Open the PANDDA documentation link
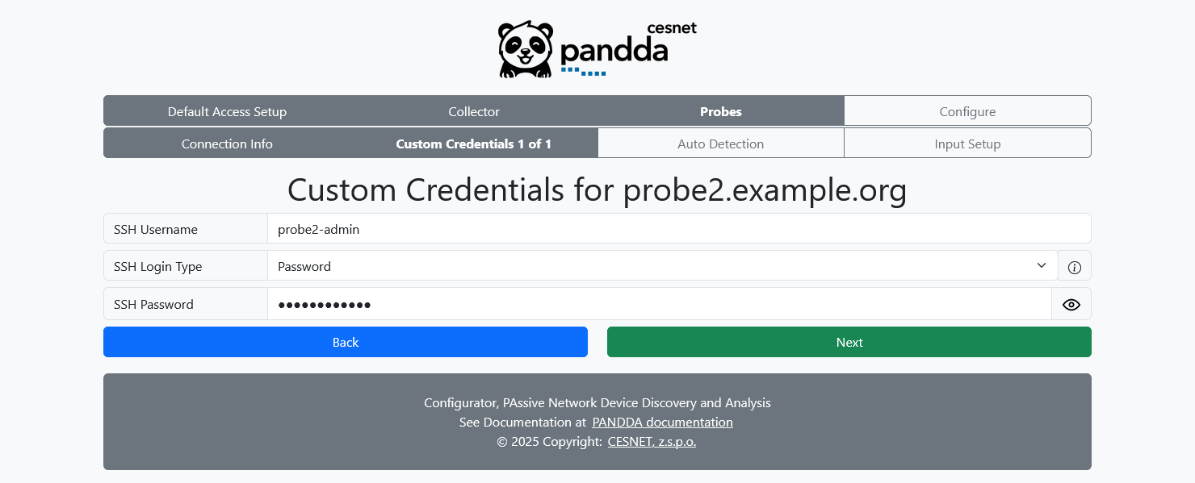1195x483 pixels. pyautogui.click(x=662, y=422)
